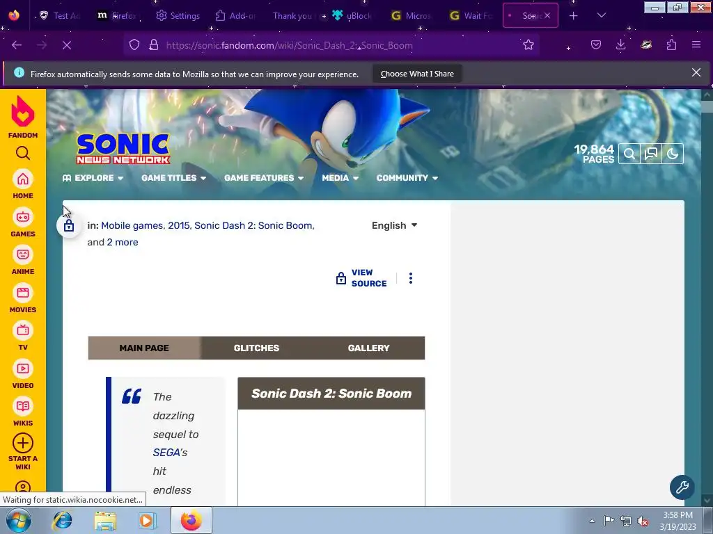This screenshot has width=713, height=534.
Task: Open the three-dot page actions menu
Action: (x=411, y=278)
